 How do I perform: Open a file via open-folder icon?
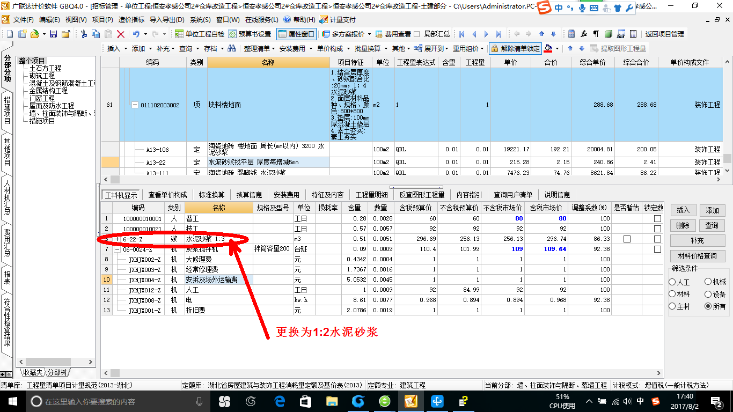coord(34,34)
